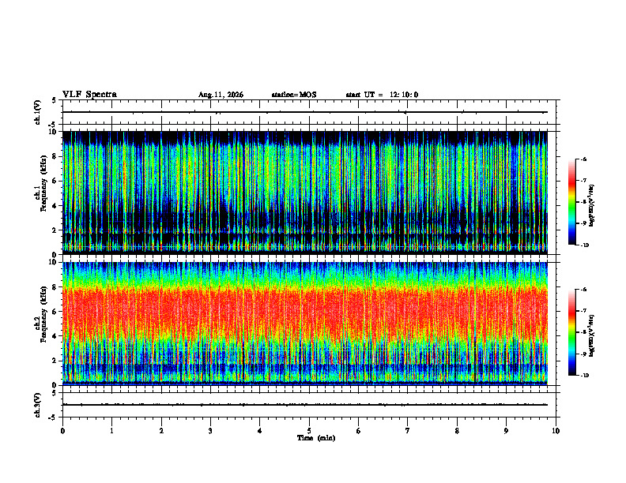Click the ch.3(V) waveform panel axis label
Screen dimensions: 626x483
[x=38, y=405]
